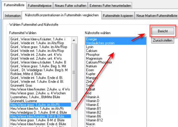Switch to the Futtermittelliste tab
178x127 pixels.
[x=14, y=5]
